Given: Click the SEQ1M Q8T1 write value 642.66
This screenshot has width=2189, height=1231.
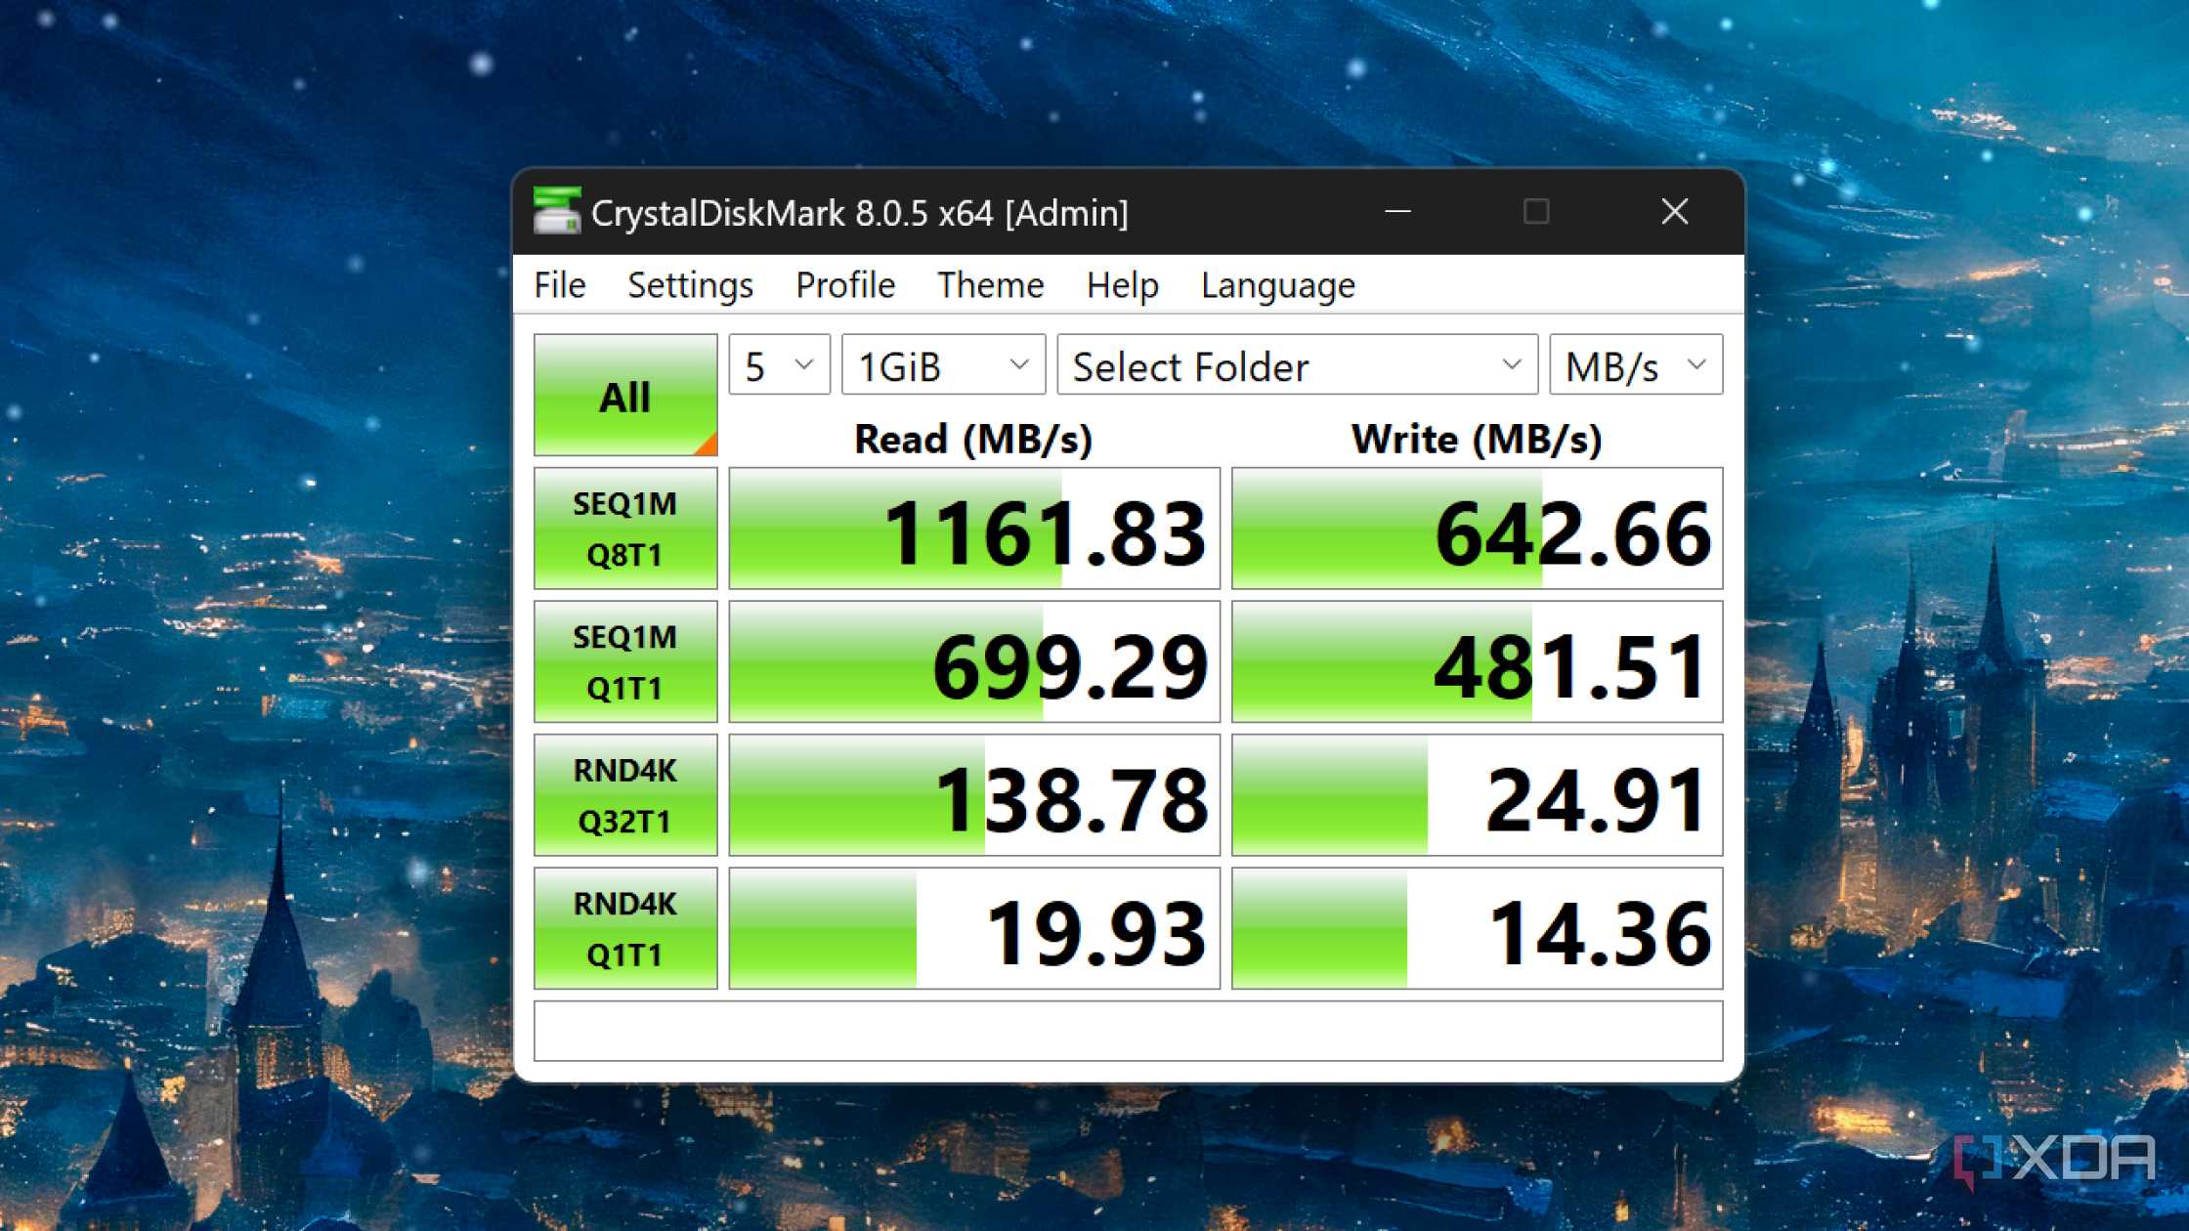Looking at the screenshot, I should pyautogui.click(x=1477, y=529).
